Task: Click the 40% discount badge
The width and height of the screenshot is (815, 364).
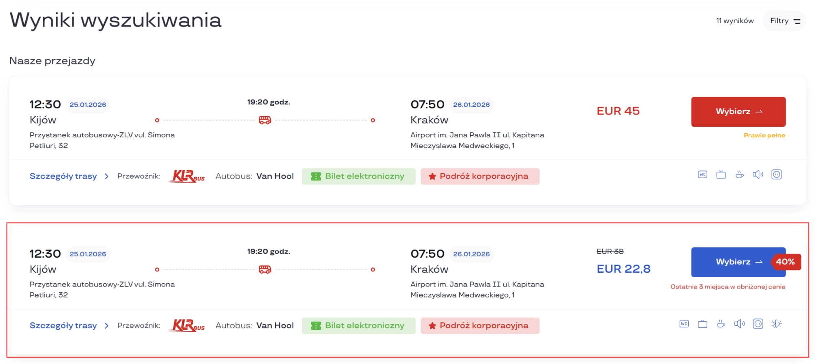Action: coord(785,262)
